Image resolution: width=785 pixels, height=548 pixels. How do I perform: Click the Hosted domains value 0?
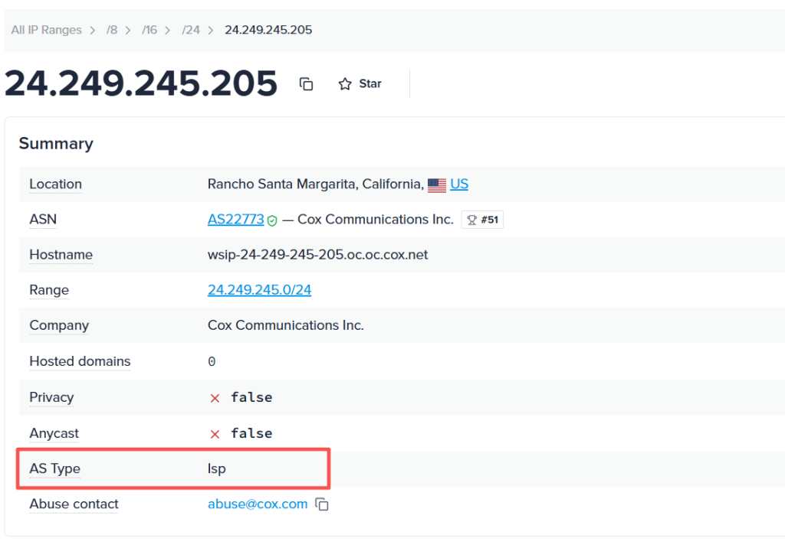coord(212,361)
